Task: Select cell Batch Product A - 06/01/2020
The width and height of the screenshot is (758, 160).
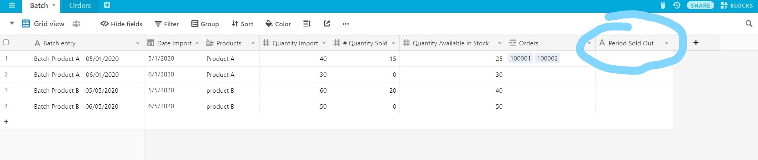Action: (76, 74)
